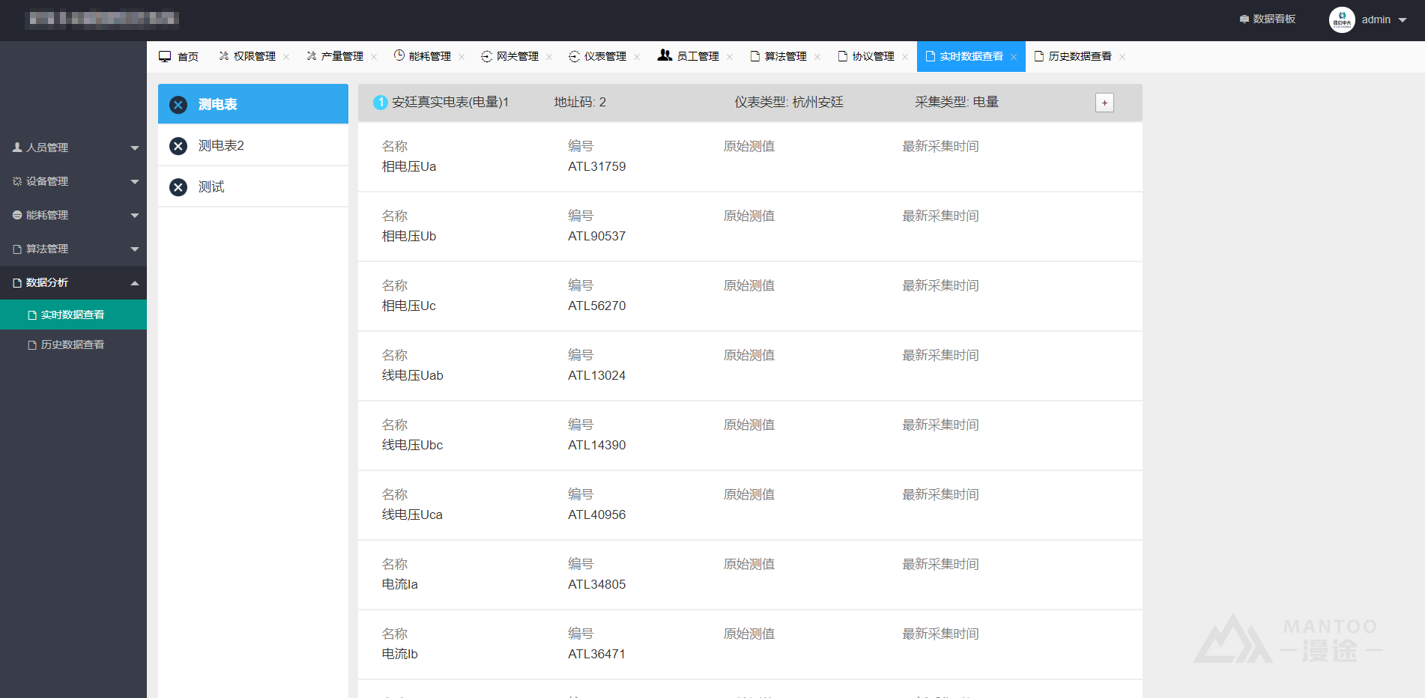Screen dimensions: 1425x698
Task: Open the admin account dropdown arrow
Action: pyautogui.click(x=1403, y=20)
